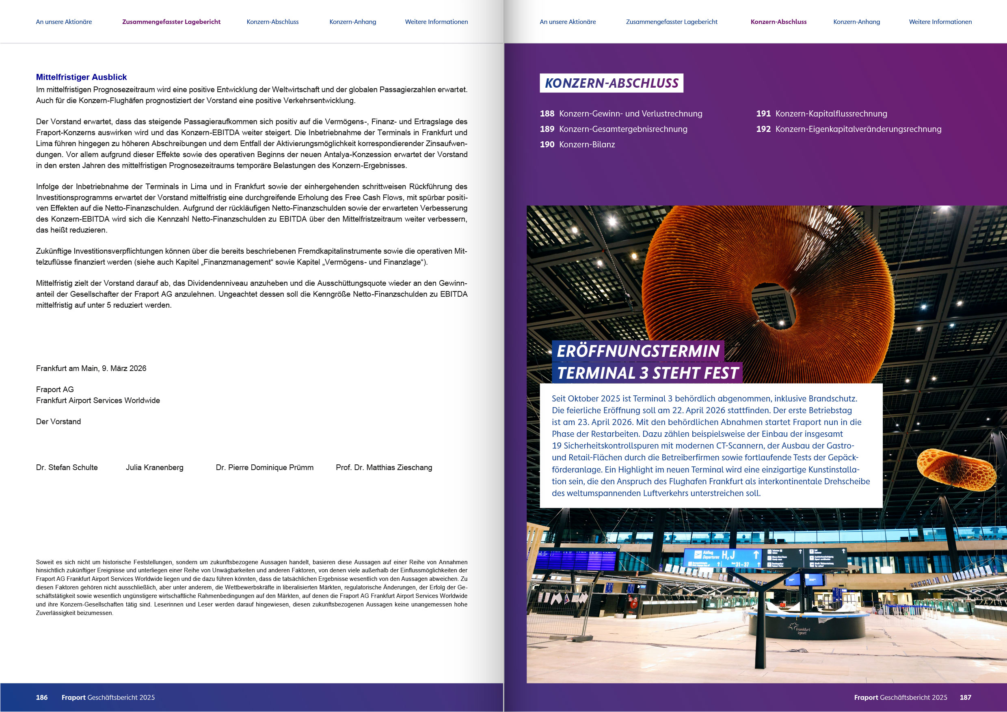Click the KONZERN-ABSCHLUSS section heading box
1007x712 pixels.
[611, 83]
